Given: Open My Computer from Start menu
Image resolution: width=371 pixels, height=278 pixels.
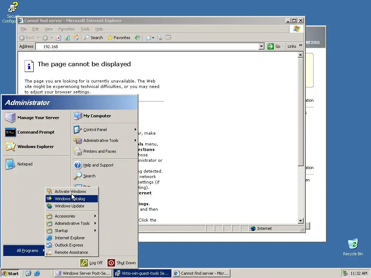Looking at the screenshot, I should 105,116.
